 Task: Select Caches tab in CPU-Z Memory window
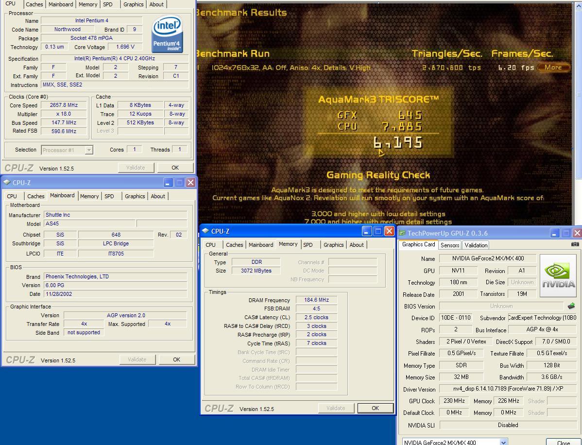[x=235, y=244]
